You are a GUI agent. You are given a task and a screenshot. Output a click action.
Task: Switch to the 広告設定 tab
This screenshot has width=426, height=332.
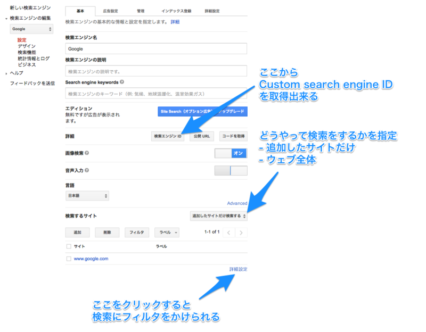(x=110, y=11)
